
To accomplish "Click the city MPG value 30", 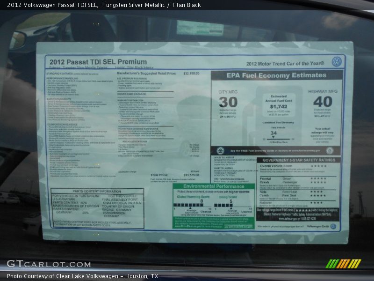I will point(228,102).
